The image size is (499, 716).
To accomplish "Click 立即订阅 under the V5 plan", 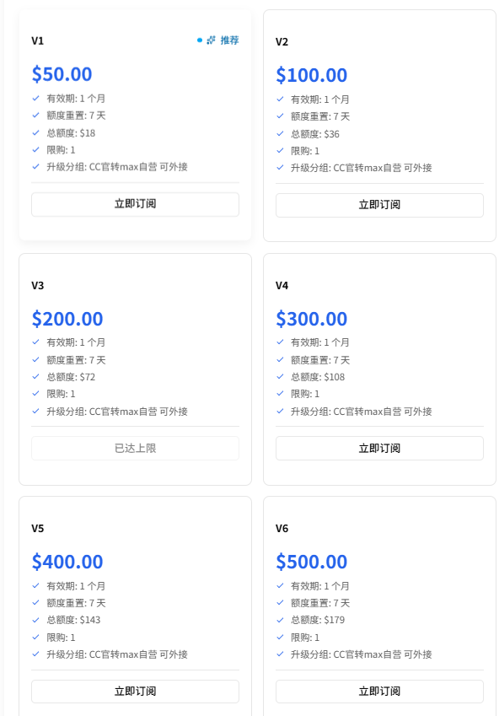I will [x=135, y=692].
